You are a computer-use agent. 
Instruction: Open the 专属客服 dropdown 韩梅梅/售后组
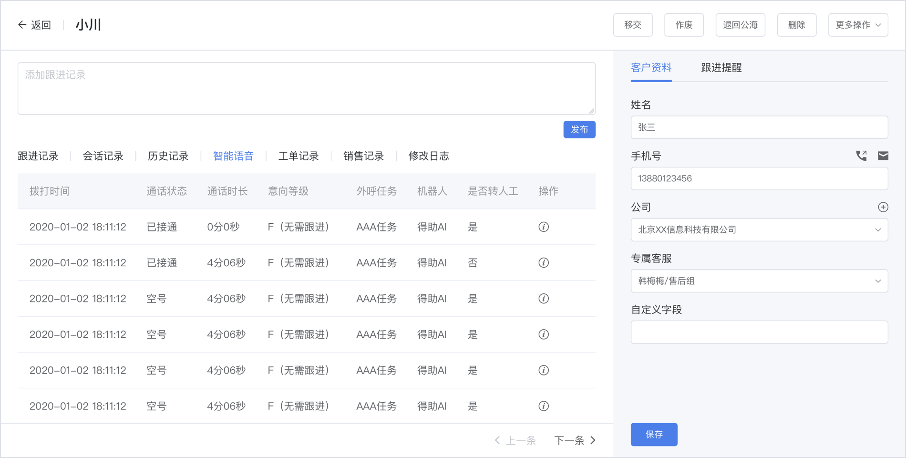click(759, 281)
